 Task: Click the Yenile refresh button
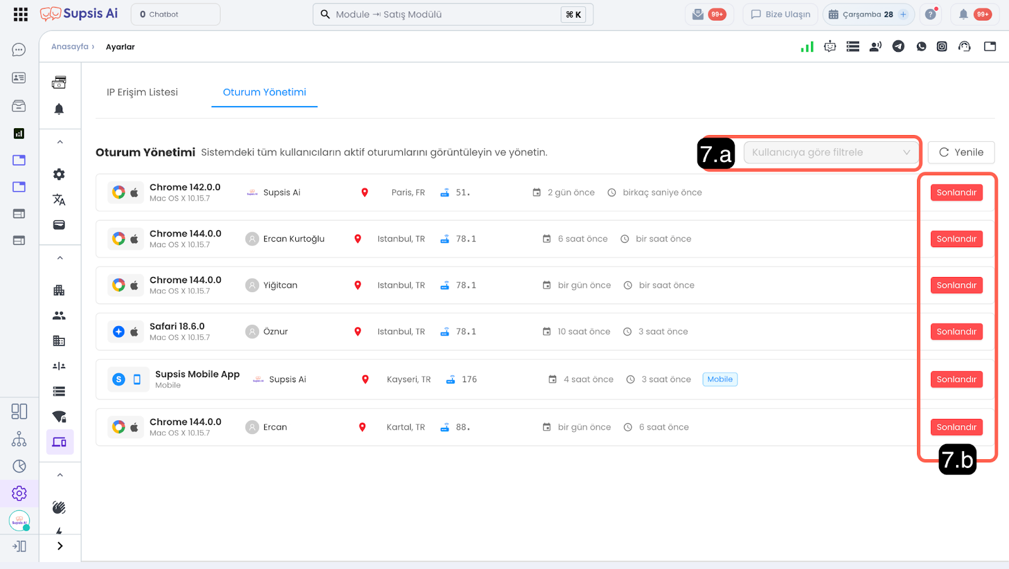[961, 153]
